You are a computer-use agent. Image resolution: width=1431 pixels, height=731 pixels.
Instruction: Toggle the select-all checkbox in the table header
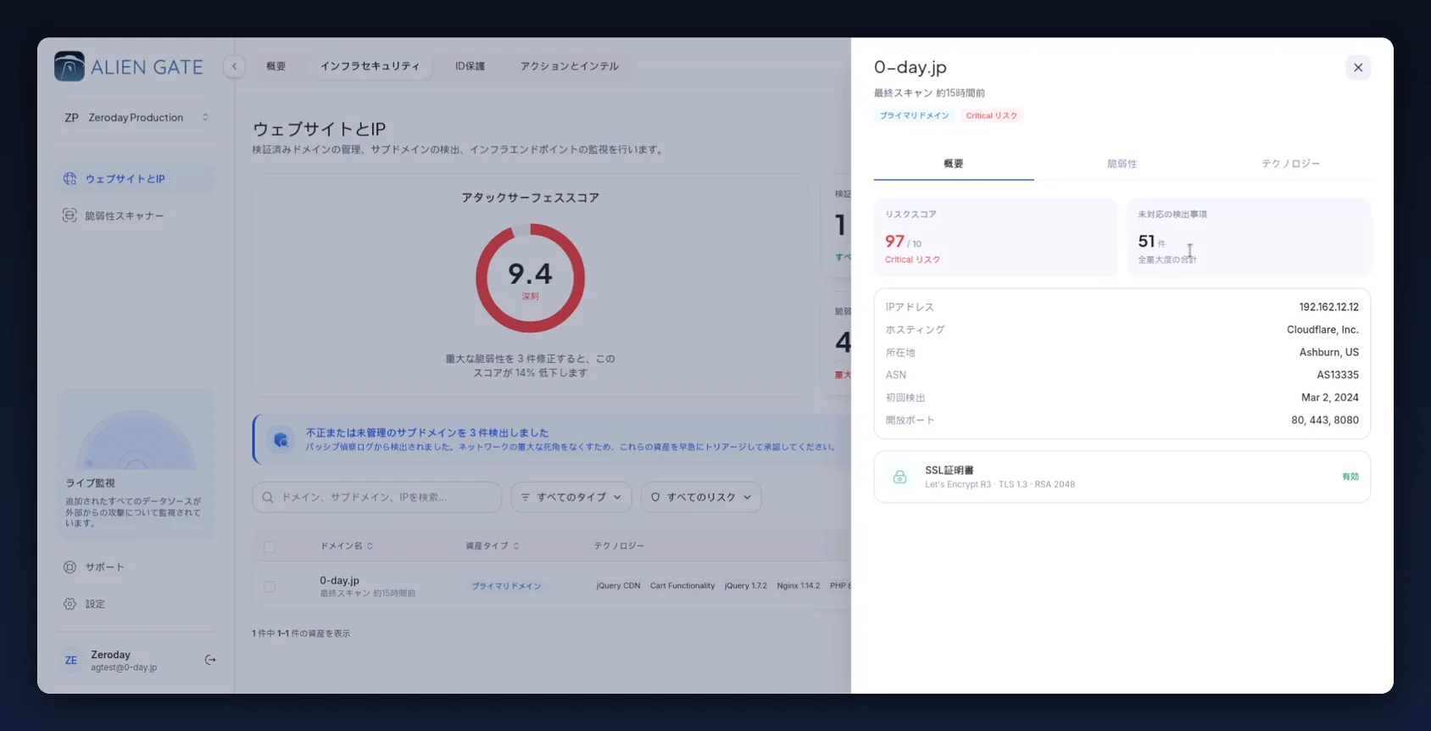270,547
